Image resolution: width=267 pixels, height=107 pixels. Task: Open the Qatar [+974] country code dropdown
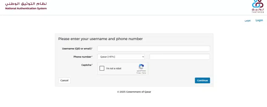121,57
